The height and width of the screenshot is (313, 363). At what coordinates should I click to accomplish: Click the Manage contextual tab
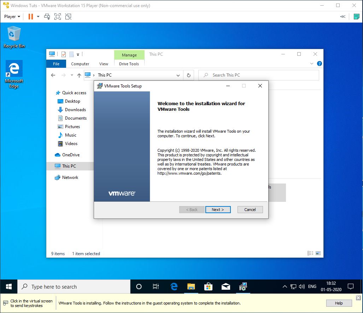[129, 55]
